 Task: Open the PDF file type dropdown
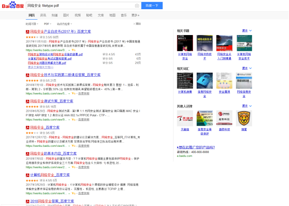tap(48, 24)
